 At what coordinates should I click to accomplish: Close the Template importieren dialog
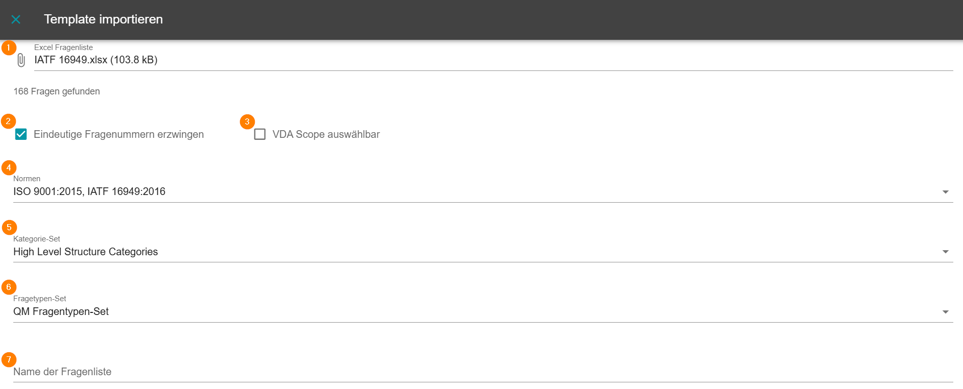click(16, 19)
